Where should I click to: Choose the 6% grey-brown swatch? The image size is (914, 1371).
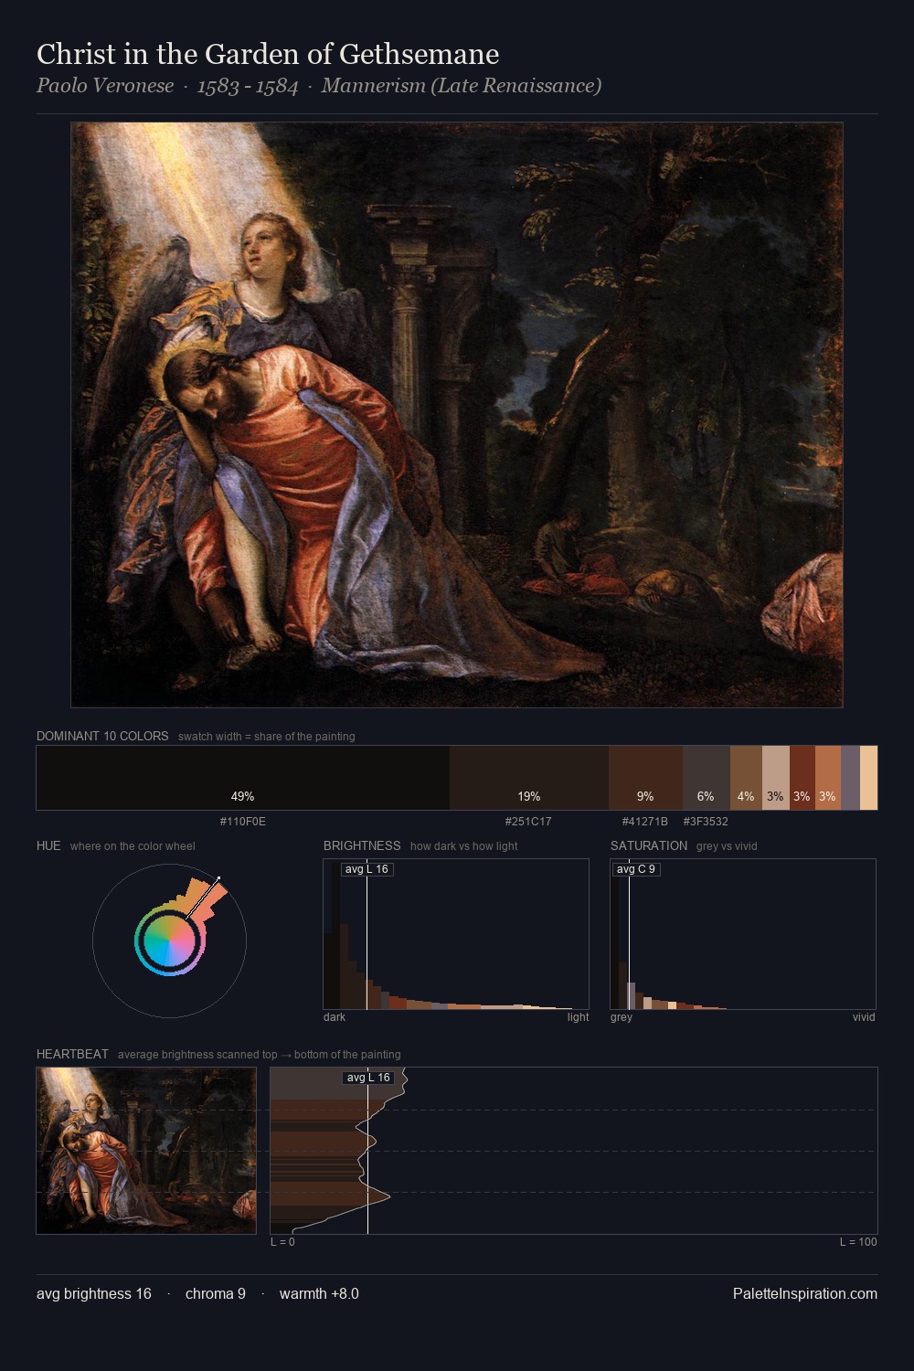coord(706,778)
